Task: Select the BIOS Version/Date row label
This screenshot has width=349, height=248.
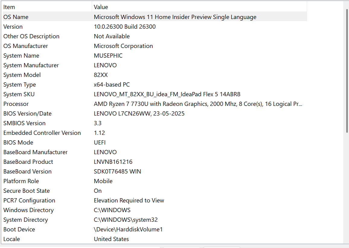Action: (x=27, y=113)
